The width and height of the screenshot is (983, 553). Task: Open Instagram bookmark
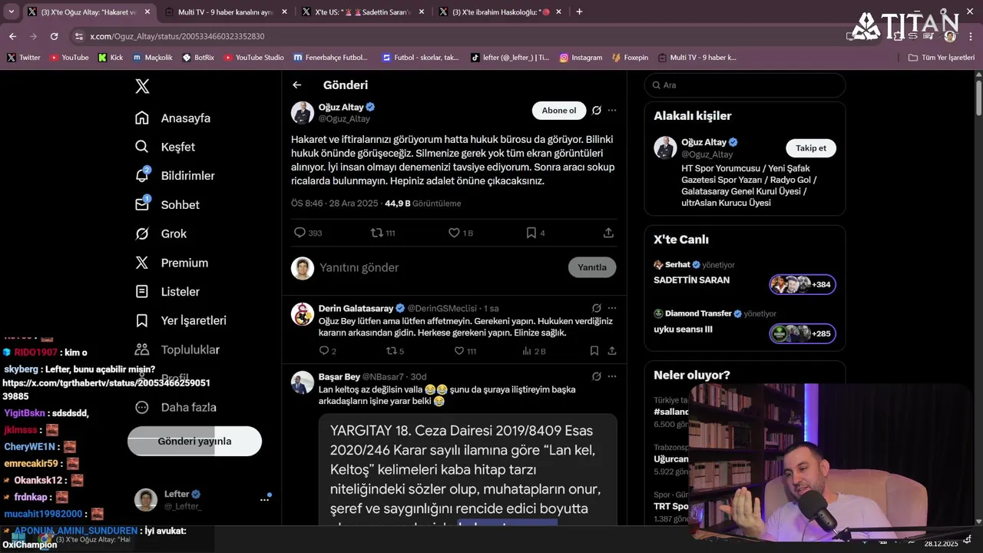tap(581, 58)
